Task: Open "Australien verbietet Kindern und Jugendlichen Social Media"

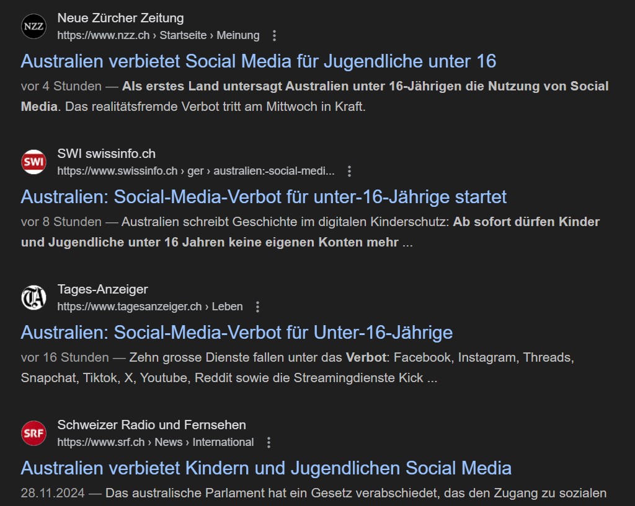Action: click(266, 468)
